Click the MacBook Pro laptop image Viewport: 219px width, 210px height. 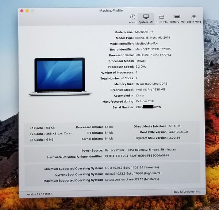(x=57, y=77)
